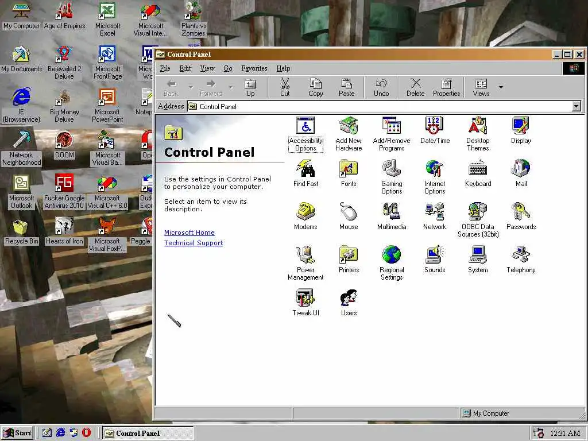Open Add New Hardware icon

coord(349,134)
